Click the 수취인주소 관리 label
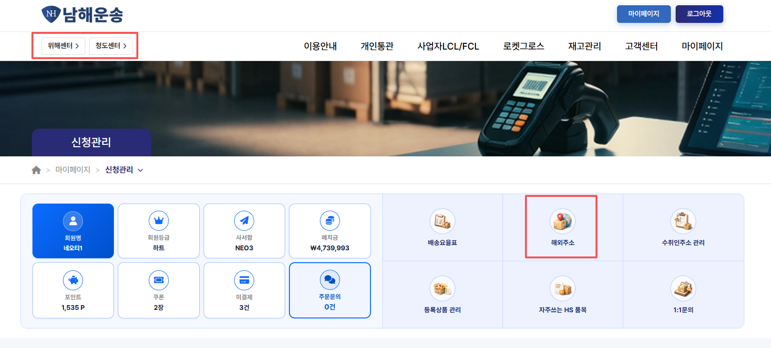This screenshot has height=348, width=771. [x=683, y=243]
